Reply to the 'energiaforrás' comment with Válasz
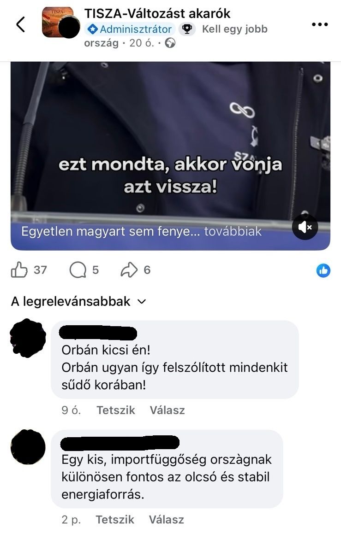This screenshot has height=533, width=341. pos(167,519)
